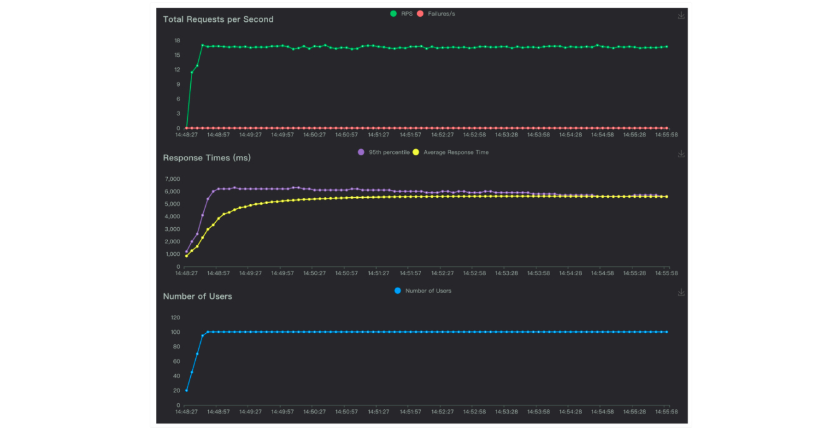Click 14:54:58 under the Response Times chart
This screenshot has height=428, width=827.
click(x=602, y=273)
